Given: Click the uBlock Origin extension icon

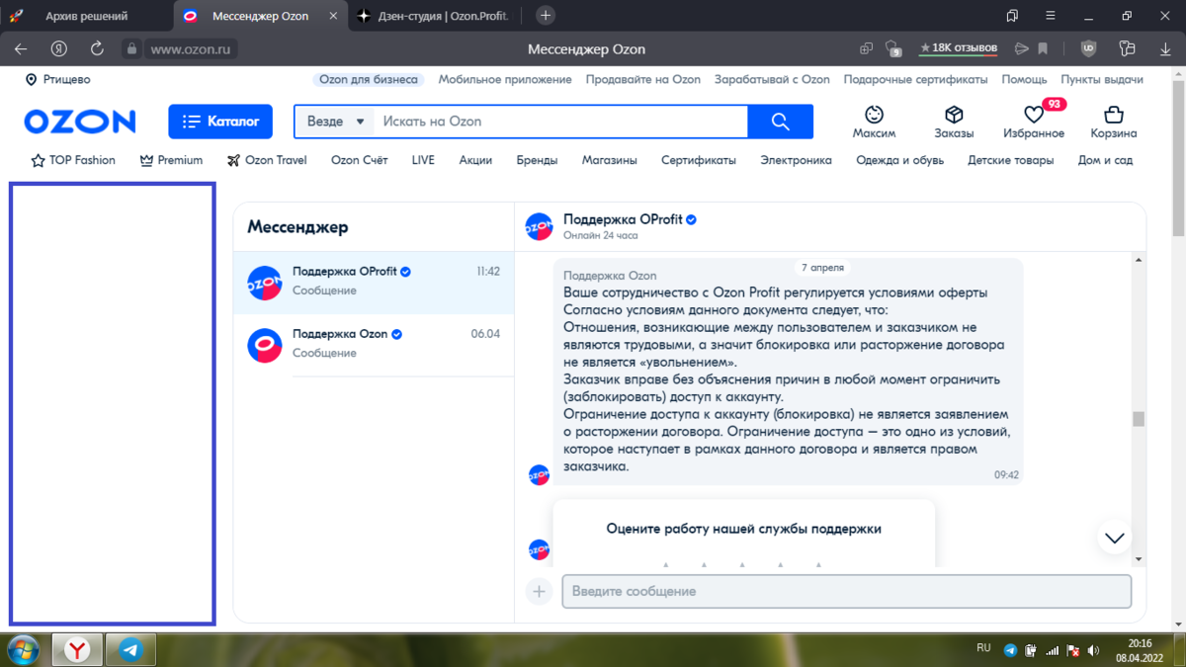Looking at the screenshot, I should [1088, 48].
